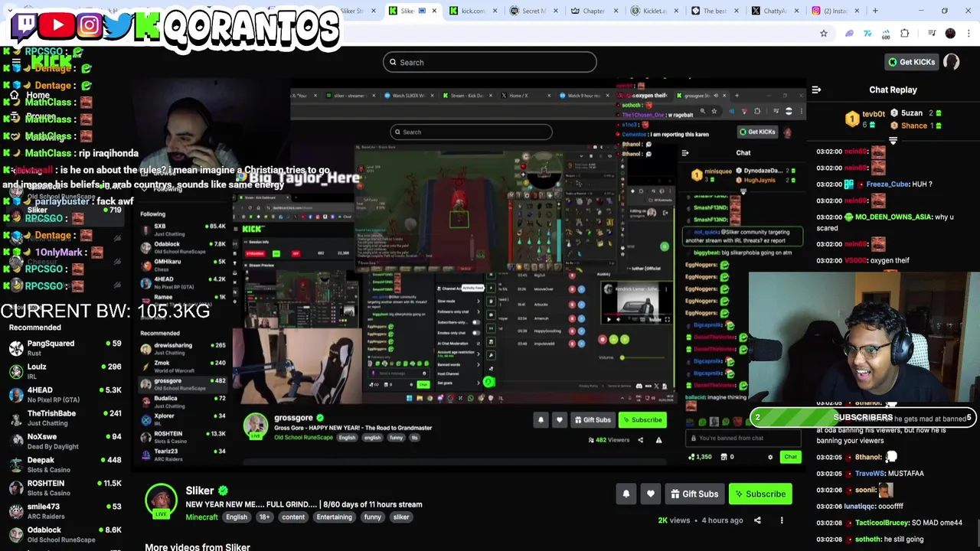
Task: Click the bell icon for grossgore in the video
Action: (541, 419)
